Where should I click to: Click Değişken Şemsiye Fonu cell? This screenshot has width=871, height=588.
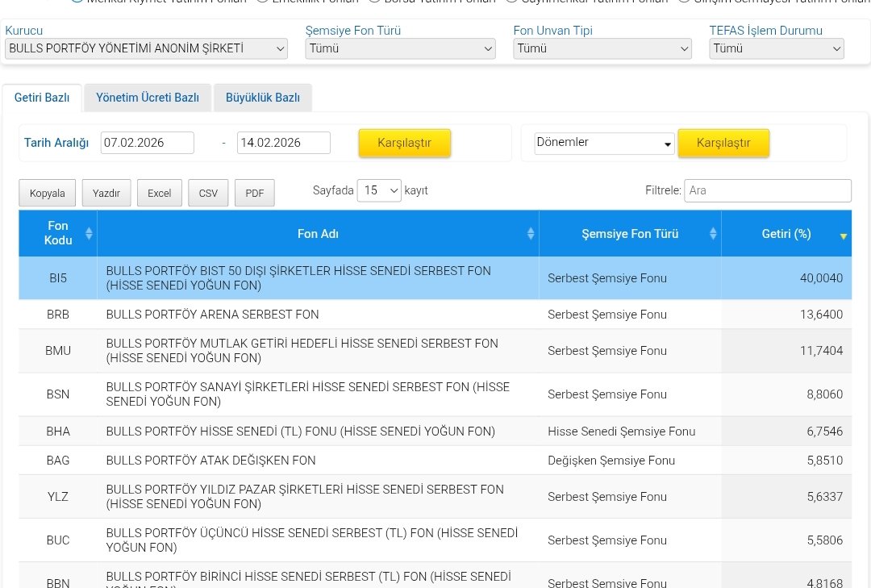coord(611,461)
